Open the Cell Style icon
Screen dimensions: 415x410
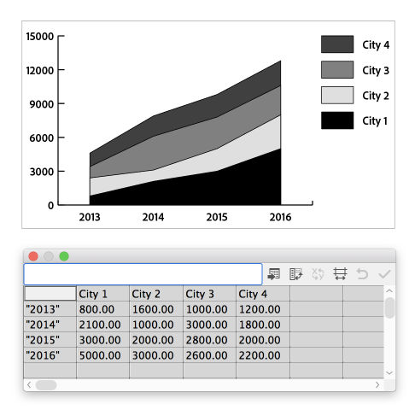tap(340, 274)
